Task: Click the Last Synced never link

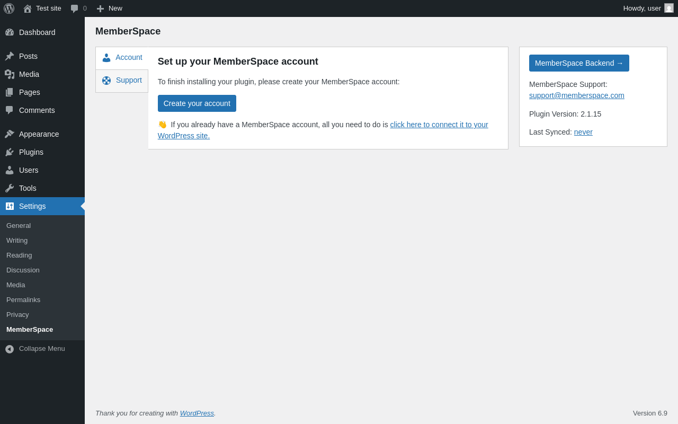Action: pos(583,132)
